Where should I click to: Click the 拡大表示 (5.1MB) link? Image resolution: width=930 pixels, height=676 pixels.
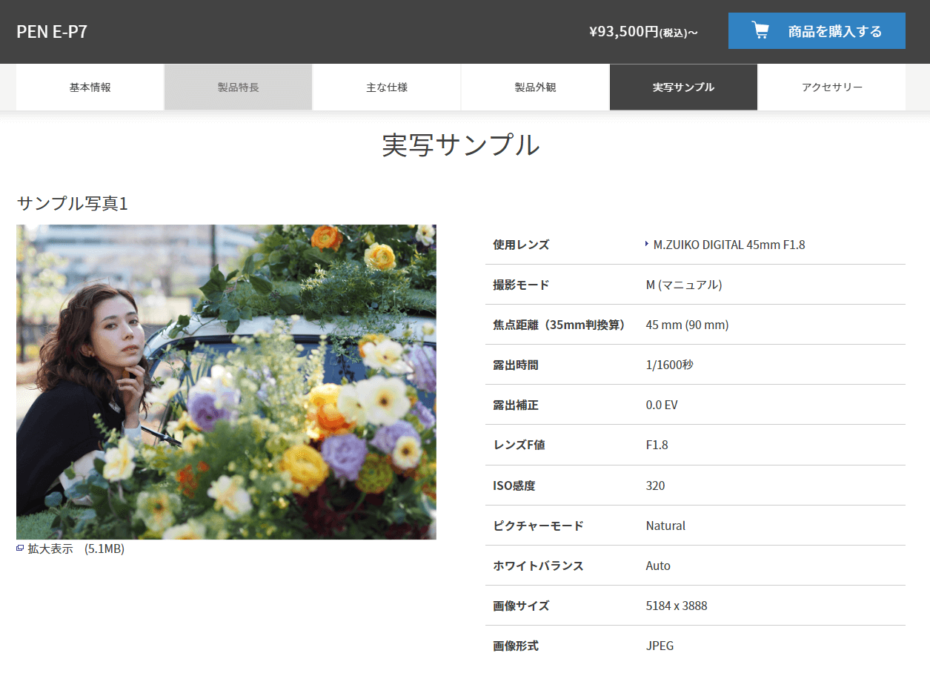click(x=76, y=549)
